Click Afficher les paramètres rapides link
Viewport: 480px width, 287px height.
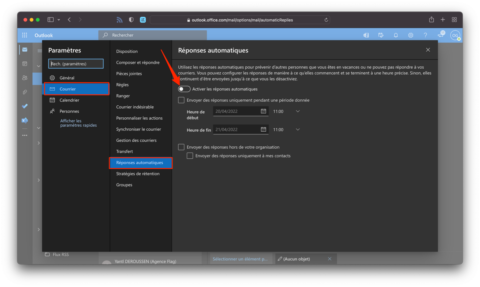pos(78,123)
